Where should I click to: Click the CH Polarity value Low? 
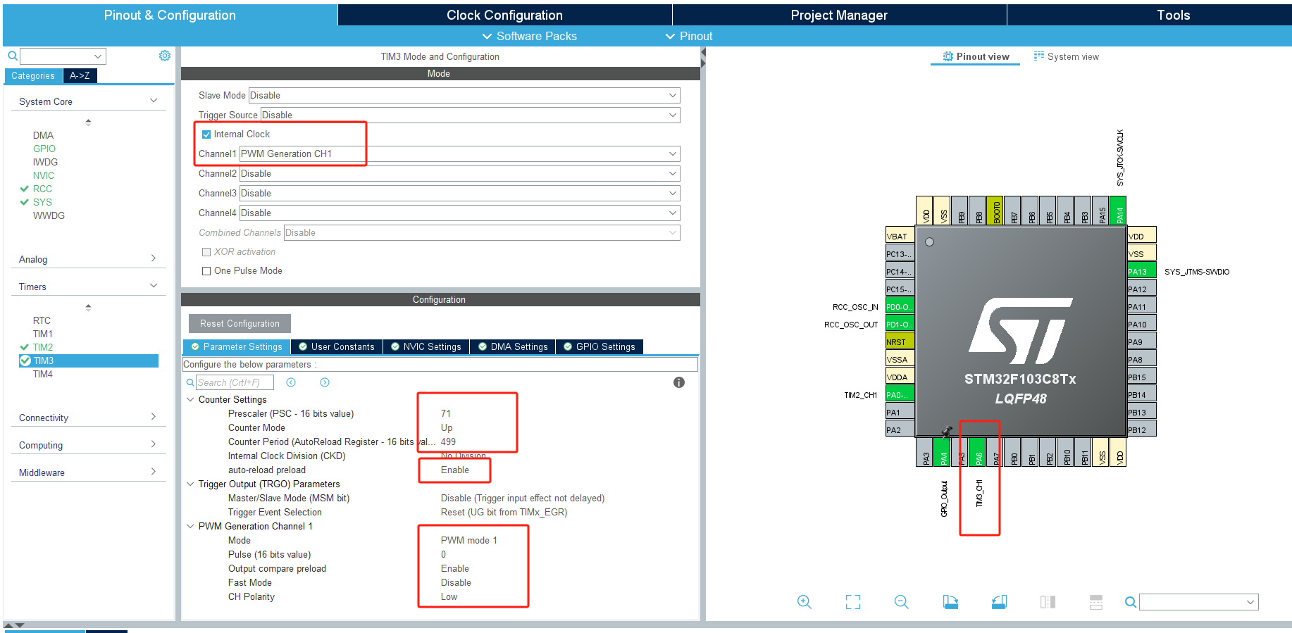[449, 596]
